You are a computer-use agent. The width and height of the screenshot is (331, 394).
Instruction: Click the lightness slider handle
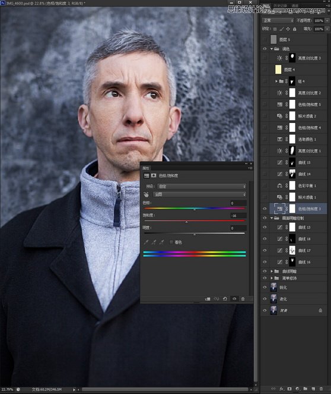(195, 235)
